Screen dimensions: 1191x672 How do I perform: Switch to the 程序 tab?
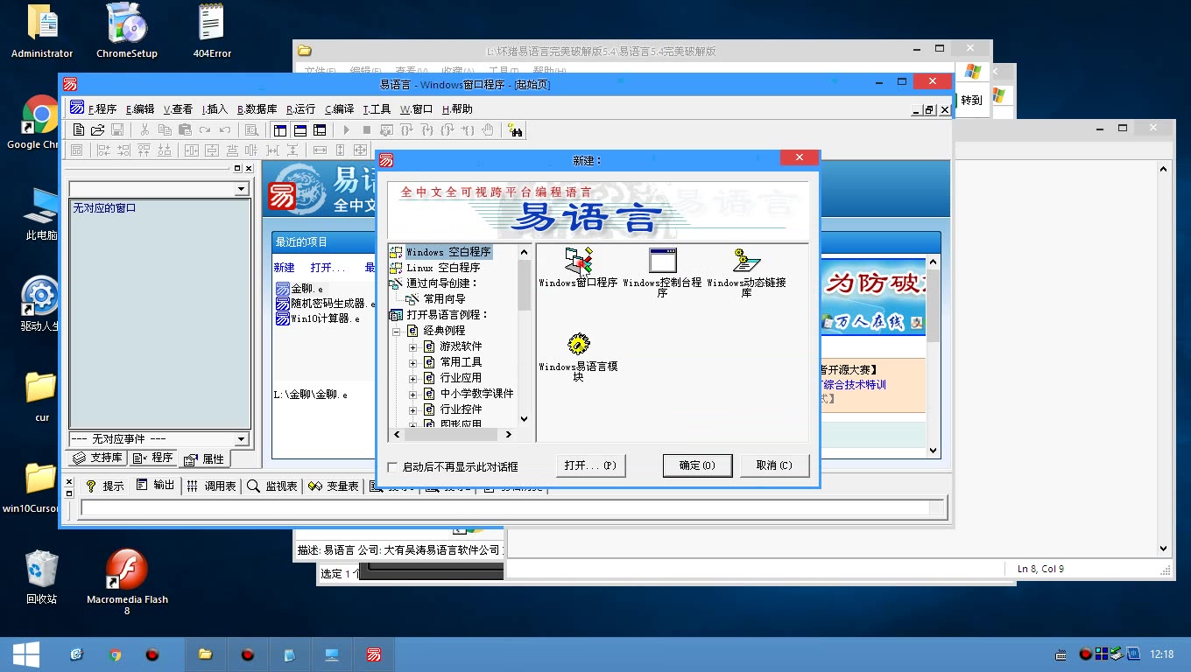tap(153, 458)
